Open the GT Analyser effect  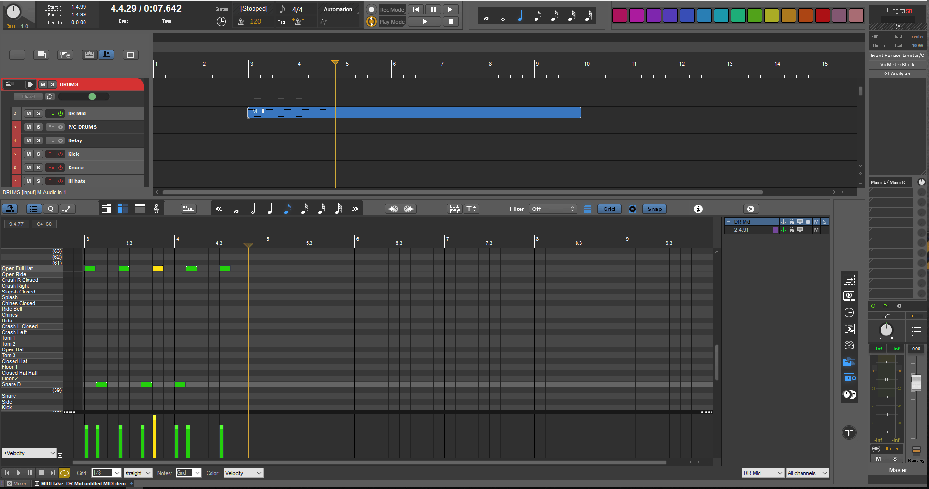coord(897,74)
